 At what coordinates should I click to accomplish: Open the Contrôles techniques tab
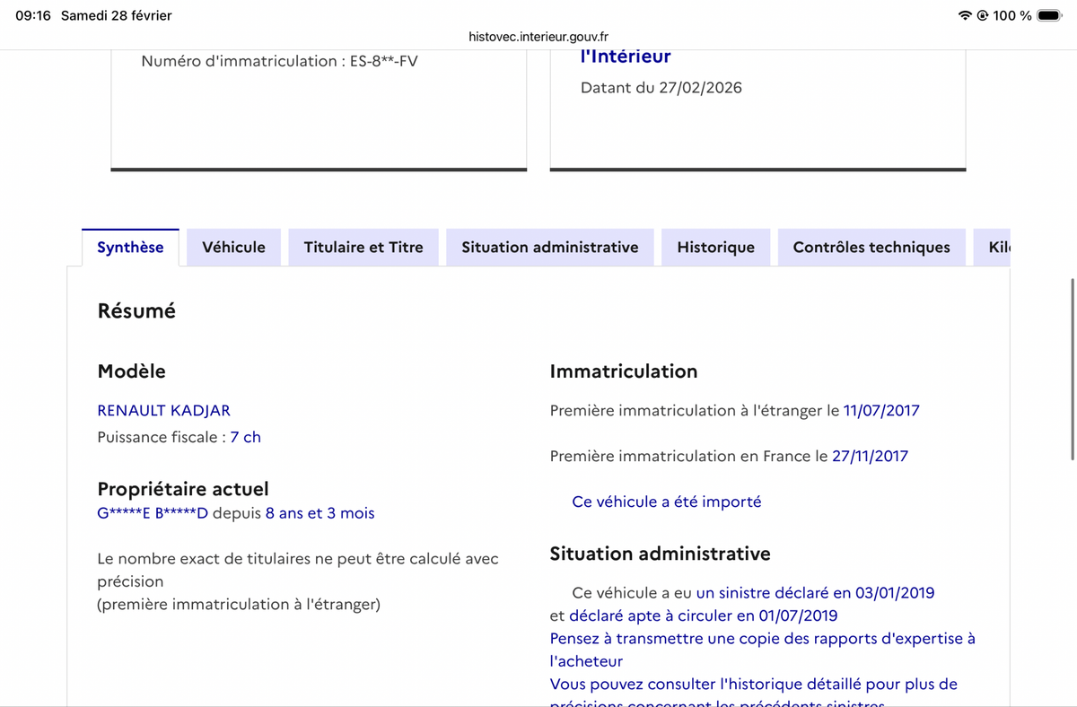[x=871, y=248]
